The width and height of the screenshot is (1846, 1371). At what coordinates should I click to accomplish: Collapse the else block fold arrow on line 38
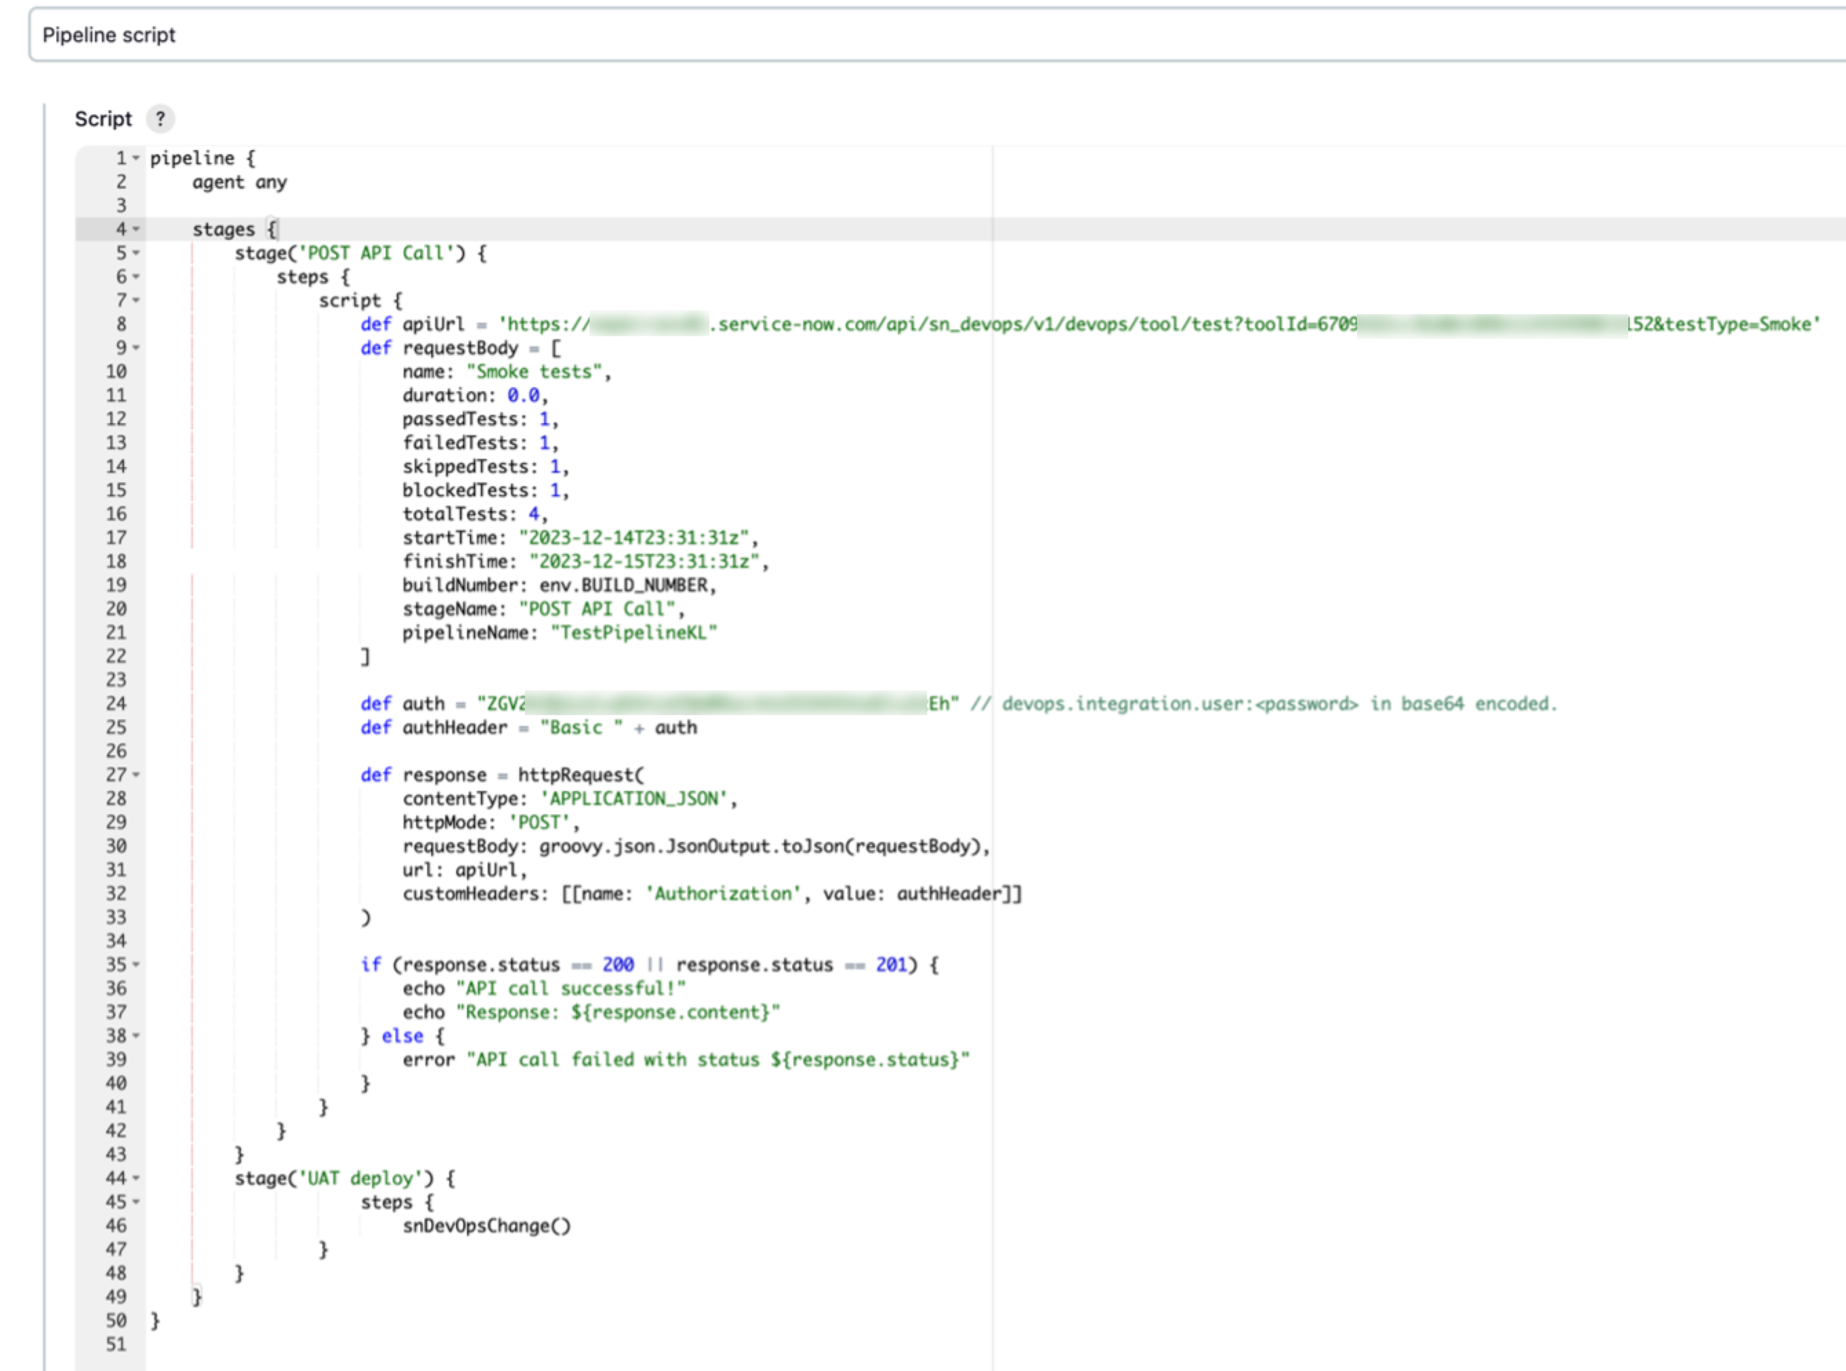(136, 1037)
